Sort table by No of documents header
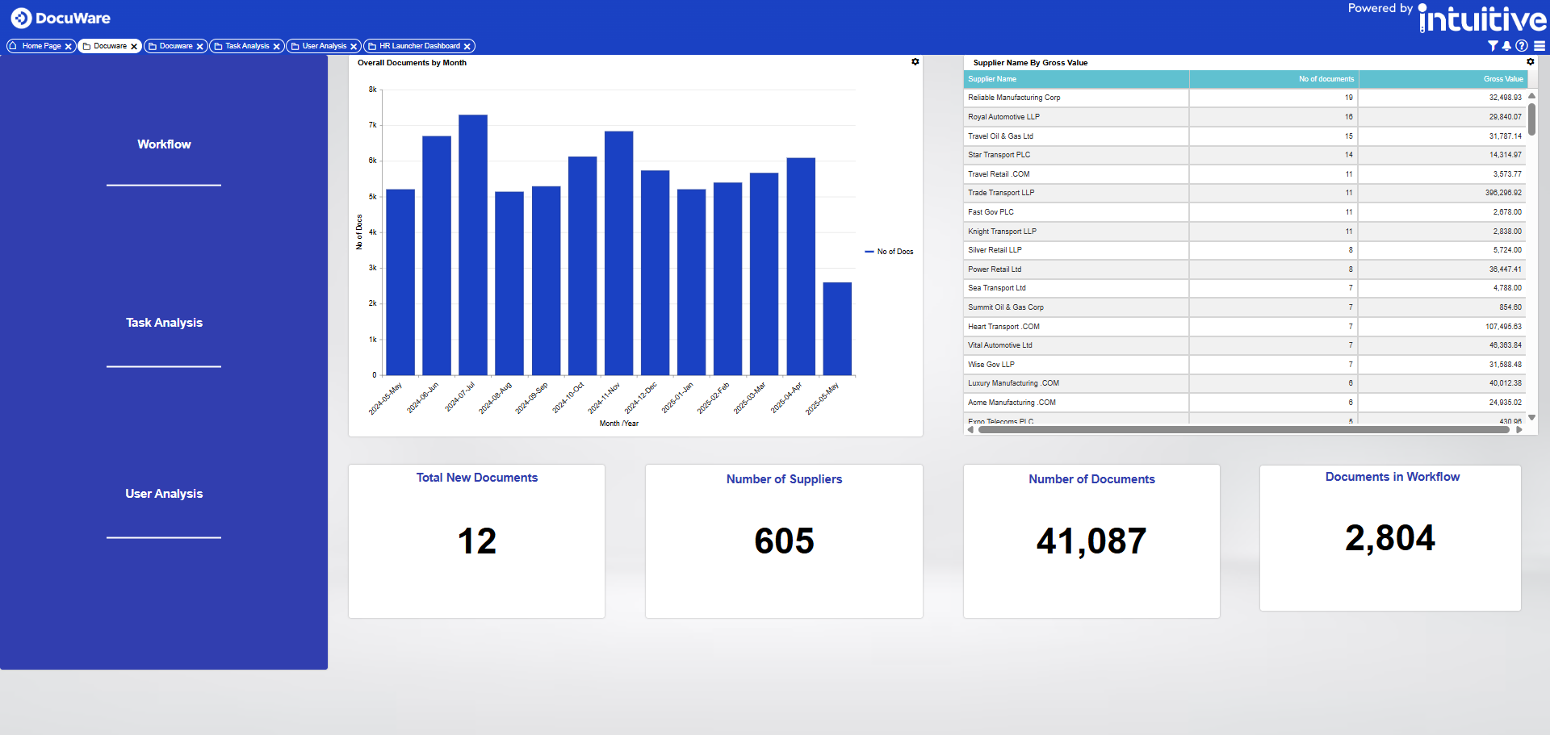The image size is (1550, 735). pos(1274,79)
